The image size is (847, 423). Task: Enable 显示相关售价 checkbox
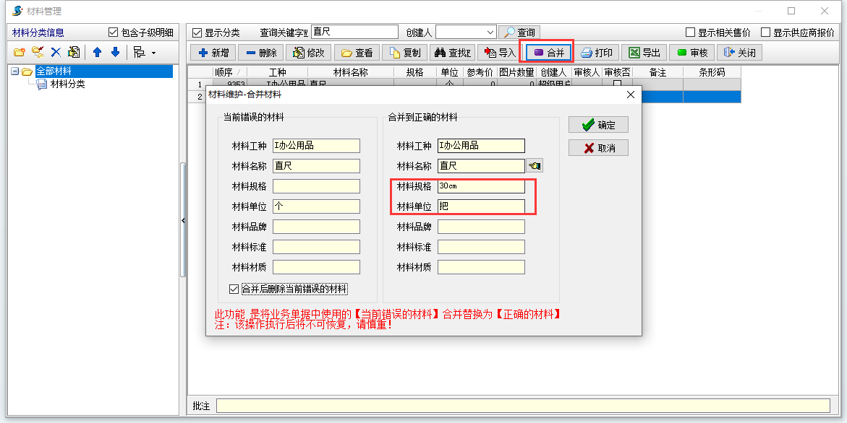(690, 32)
